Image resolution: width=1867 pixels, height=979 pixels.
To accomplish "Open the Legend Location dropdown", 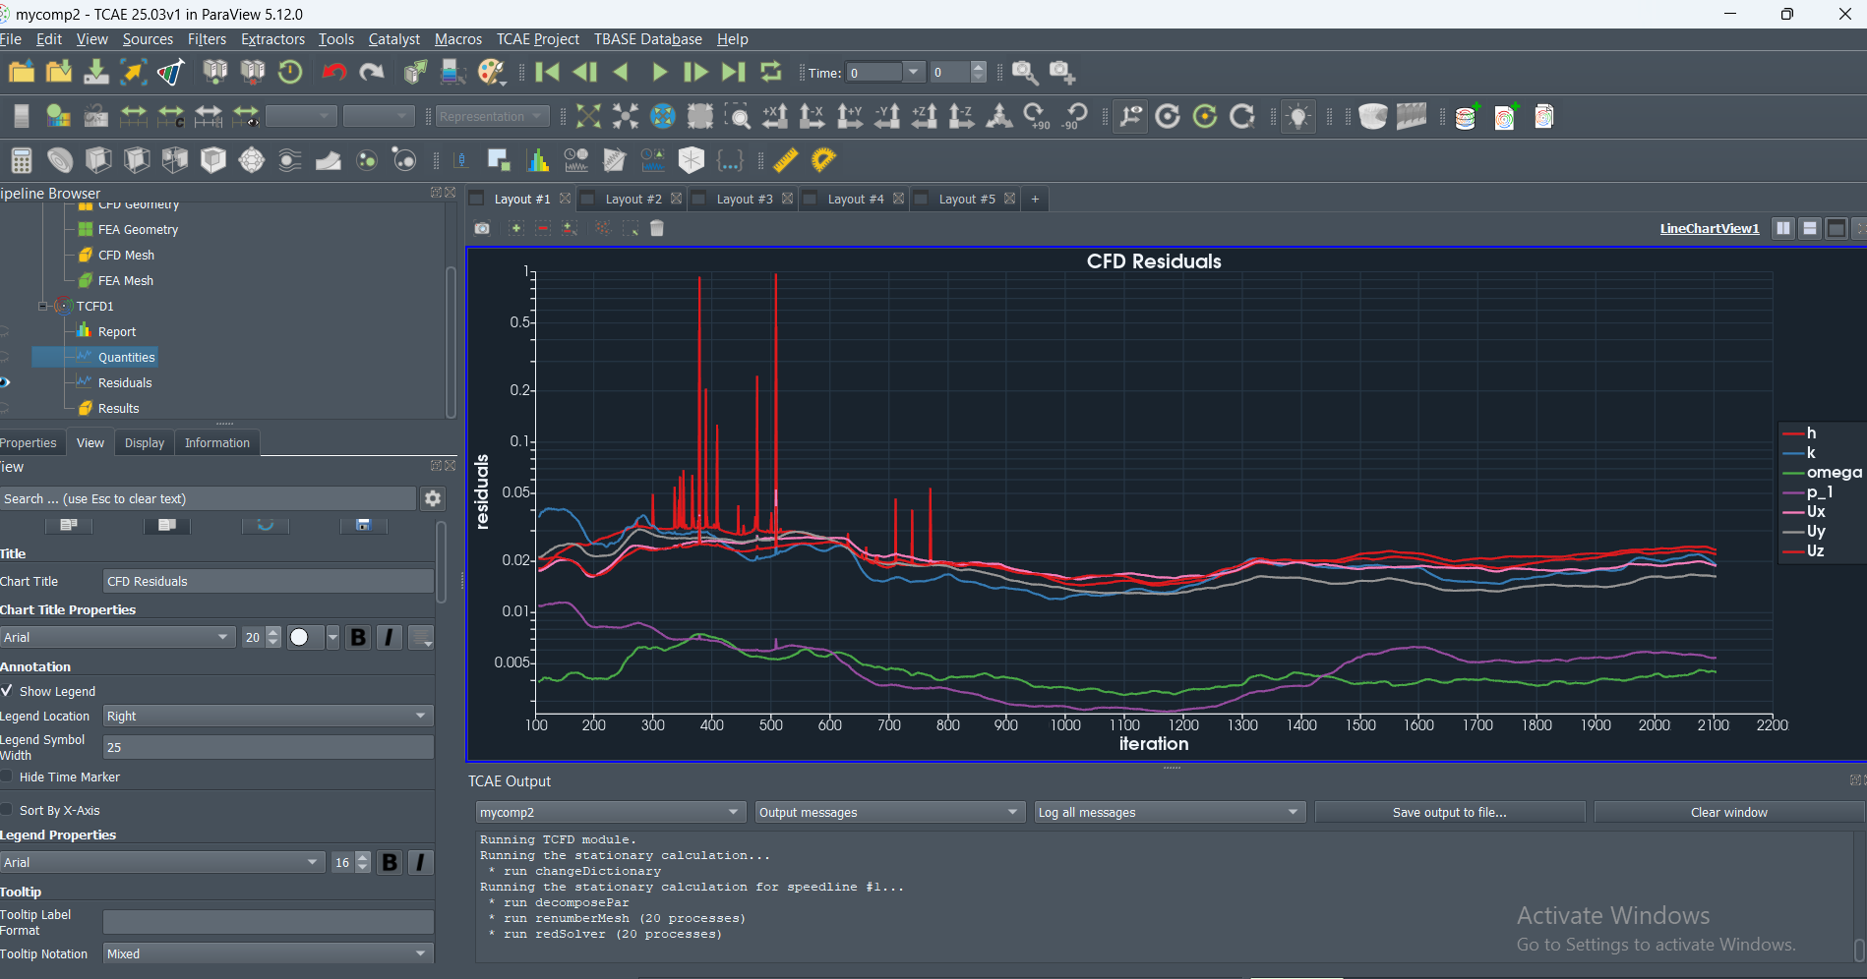I will tap(268, 716).
